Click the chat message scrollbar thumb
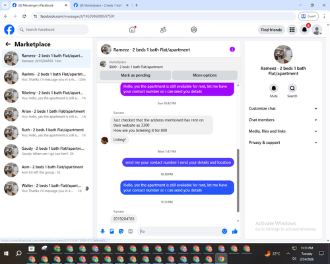Viewport: 330px width, 264px height. (238, 180)
